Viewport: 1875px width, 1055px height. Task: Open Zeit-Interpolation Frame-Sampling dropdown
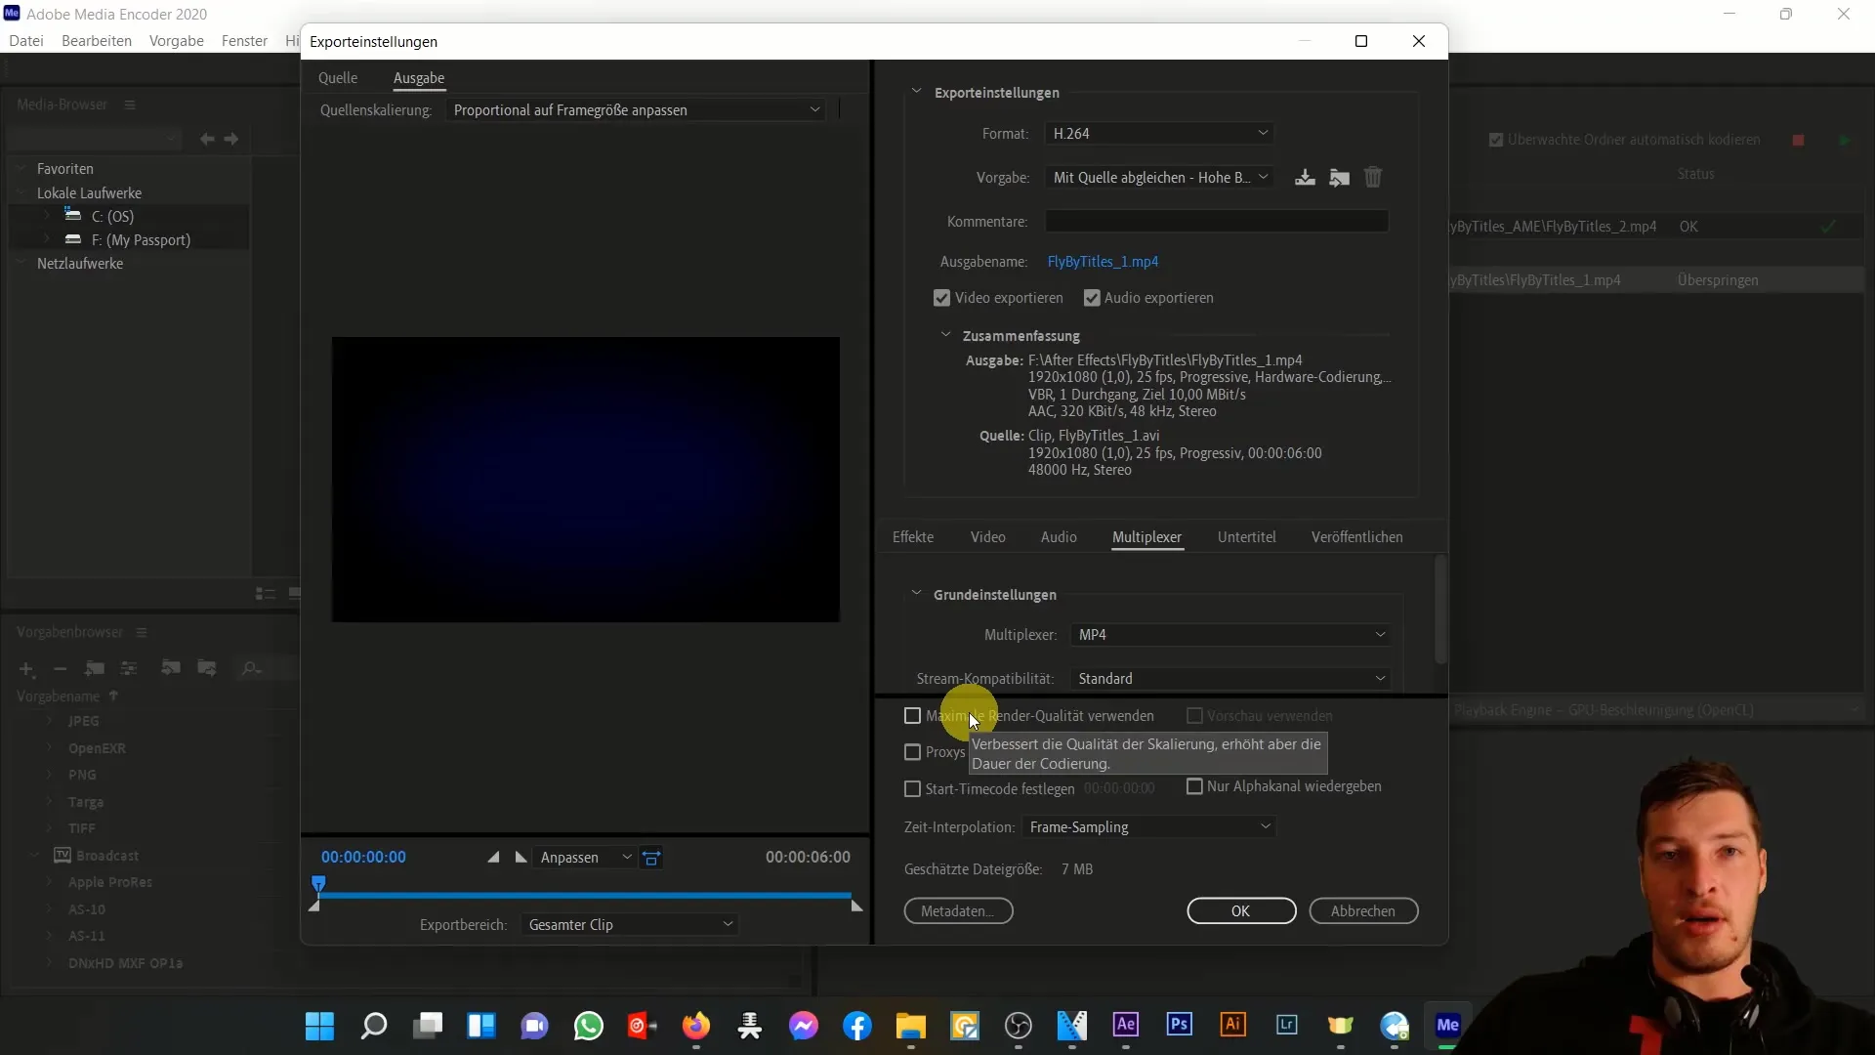1149,827
